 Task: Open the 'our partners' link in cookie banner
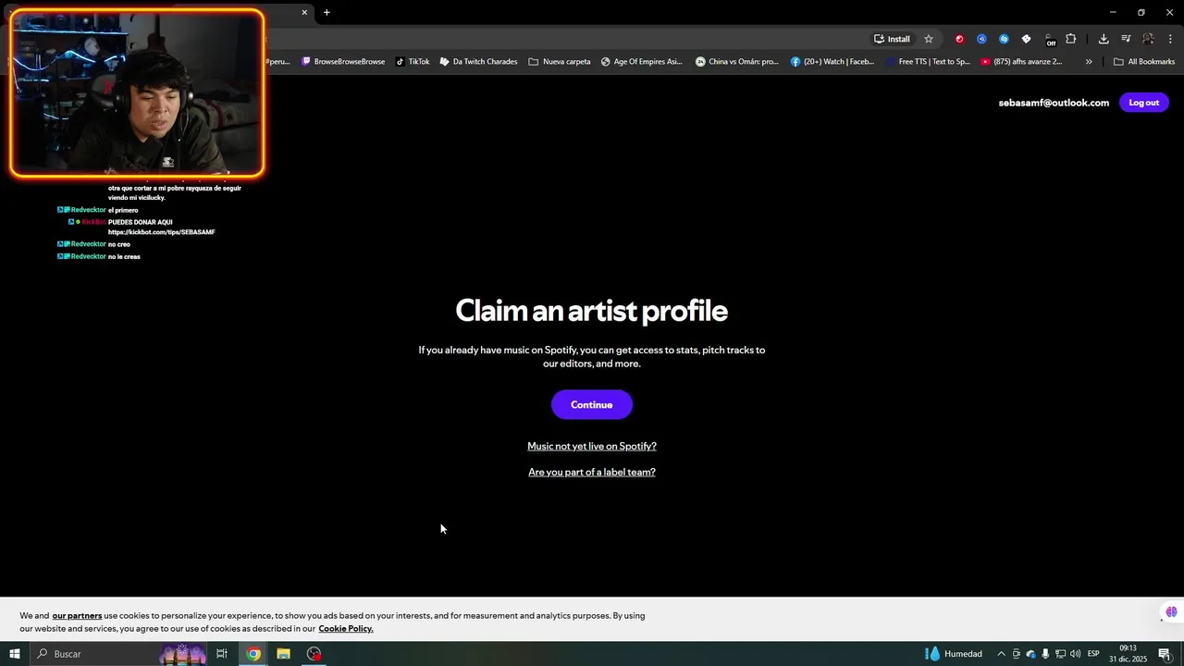(x=77, y=616)
